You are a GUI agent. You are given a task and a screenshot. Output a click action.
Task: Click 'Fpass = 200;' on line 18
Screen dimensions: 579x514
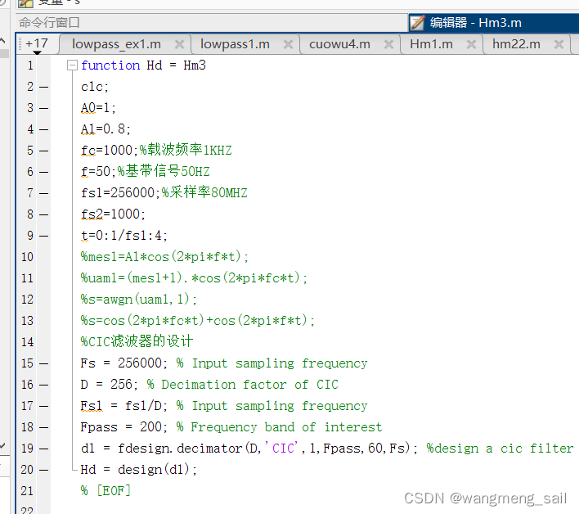124,427
